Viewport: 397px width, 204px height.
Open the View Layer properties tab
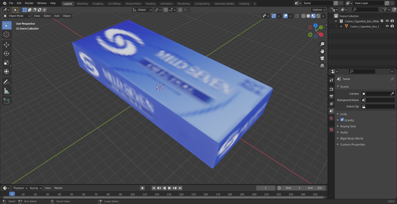[x=331, y=104]
